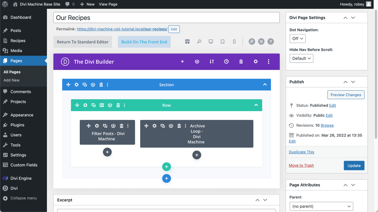
Task: Open Custom Fields menu in sidebar
Action: [23, 165]
